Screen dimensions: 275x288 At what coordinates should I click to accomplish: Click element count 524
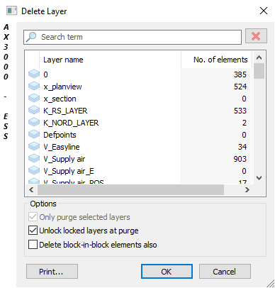tap(240, 87)
